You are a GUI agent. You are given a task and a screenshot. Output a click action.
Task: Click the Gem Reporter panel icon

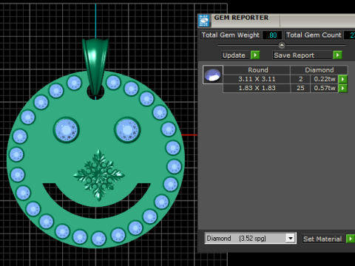203,21
